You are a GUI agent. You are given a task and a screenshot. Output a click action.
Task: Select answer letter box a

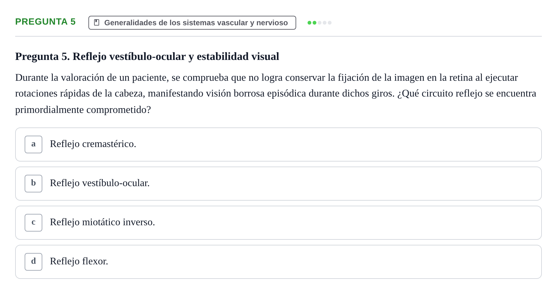(x=33, y=144)
